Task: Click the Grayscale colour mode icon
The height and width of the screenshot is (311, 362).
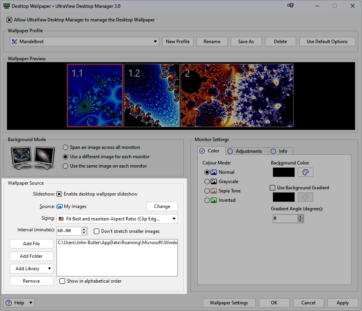Action: [x=213, y=182]
